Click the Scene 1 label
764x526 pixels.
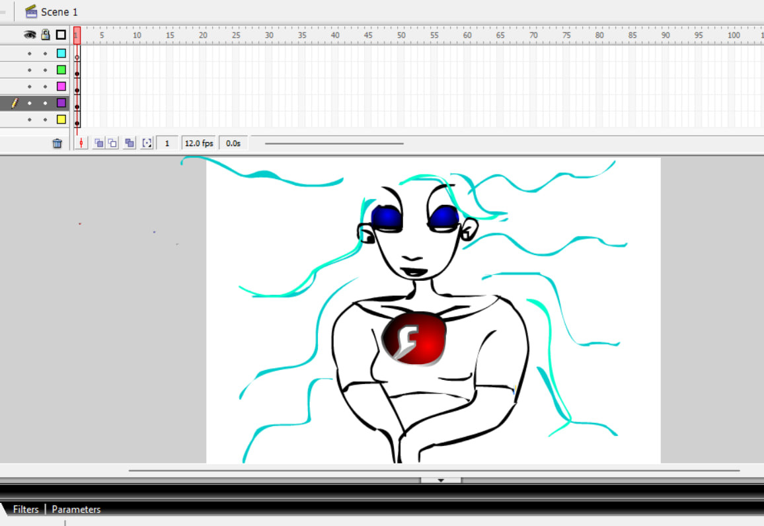coord(59,12)
